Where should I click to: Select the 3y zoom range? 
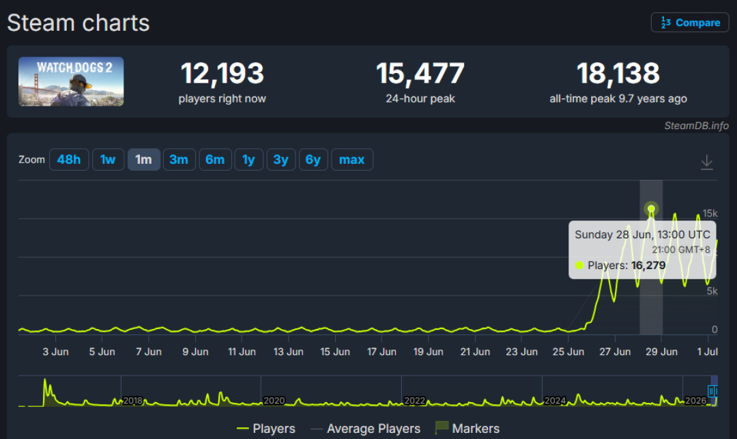[x=280, y=159]
